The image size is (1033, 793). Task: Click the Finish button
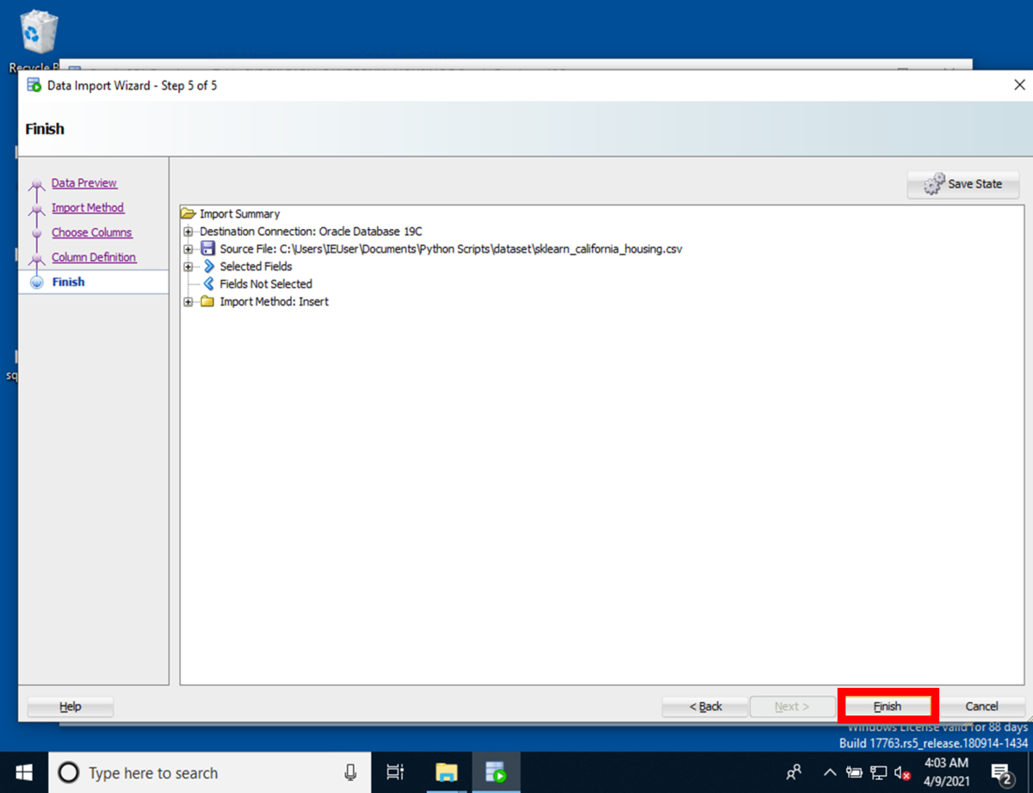click(x=888, y=706)
